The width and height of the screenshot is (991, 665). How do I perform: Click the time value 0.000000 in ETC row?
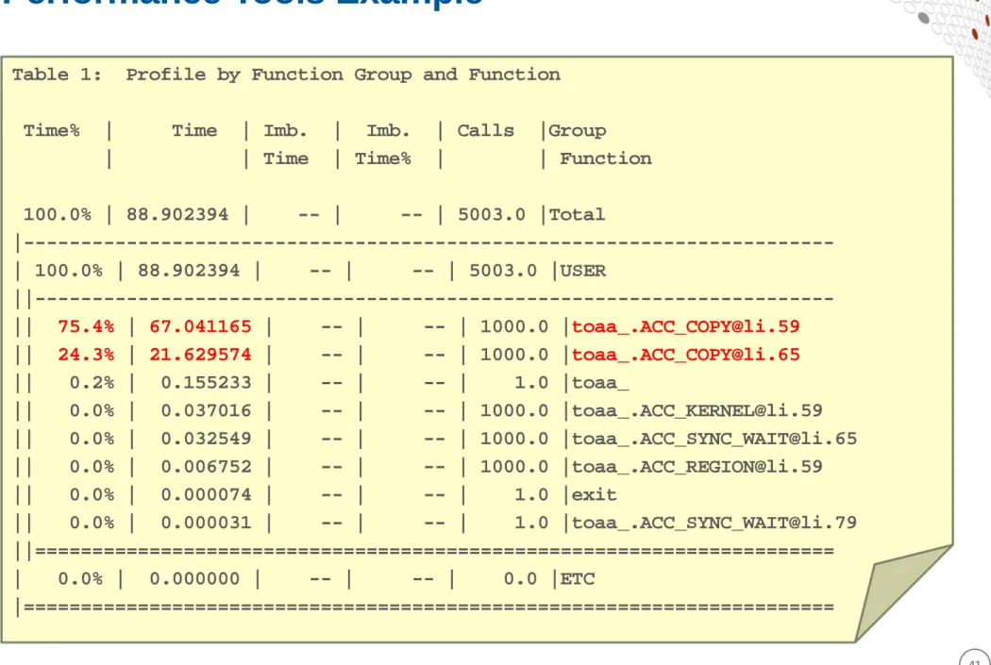tap(194, 578)
